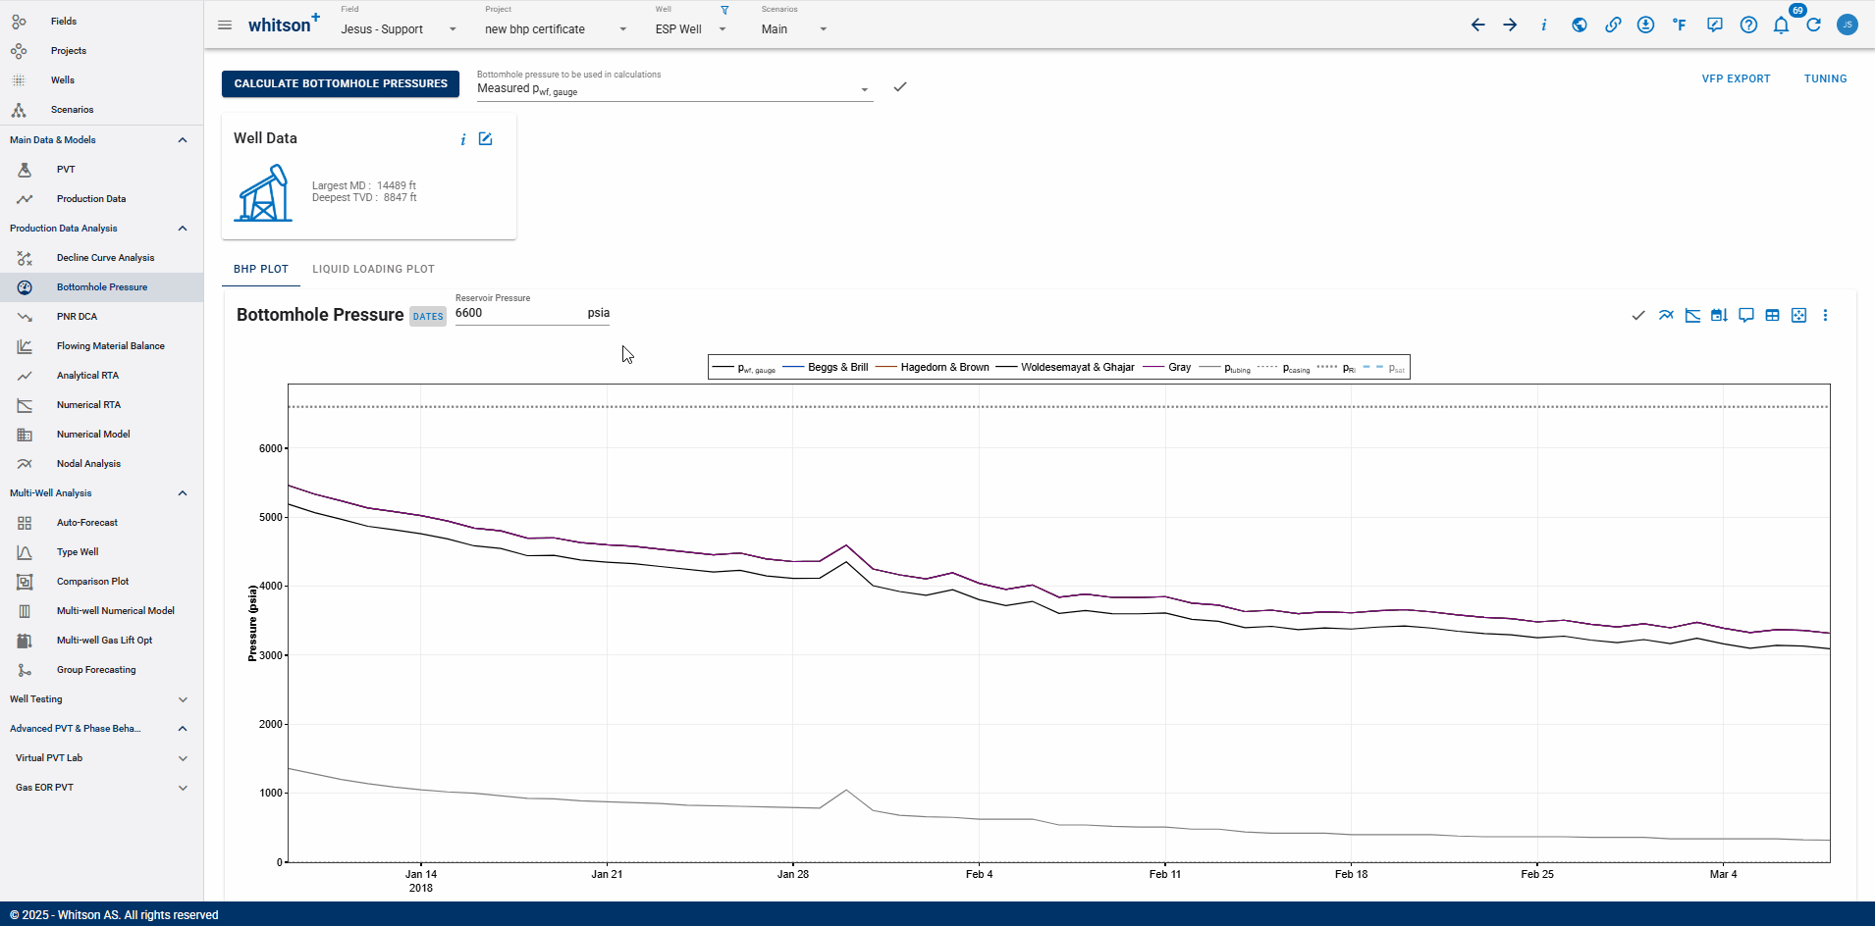Click Calculate Bottomhole Pressures button
1875x926 pixels.
(341, 84)
